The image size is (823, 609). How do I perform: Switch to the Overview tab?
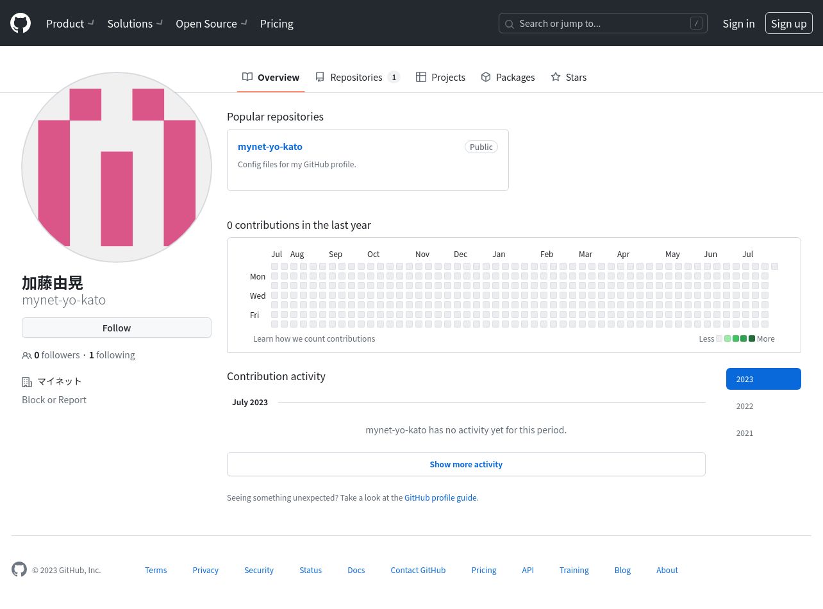[x=270, y=77]
